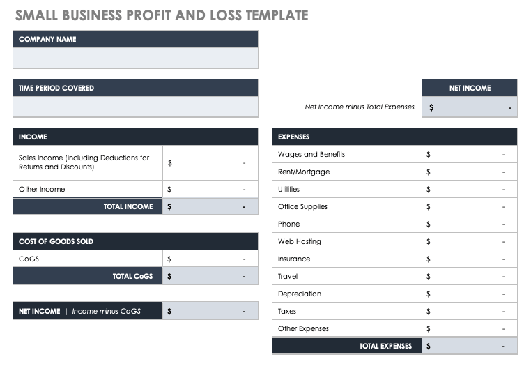Enter the CoGS amount cell

click(x=210, y=259)
